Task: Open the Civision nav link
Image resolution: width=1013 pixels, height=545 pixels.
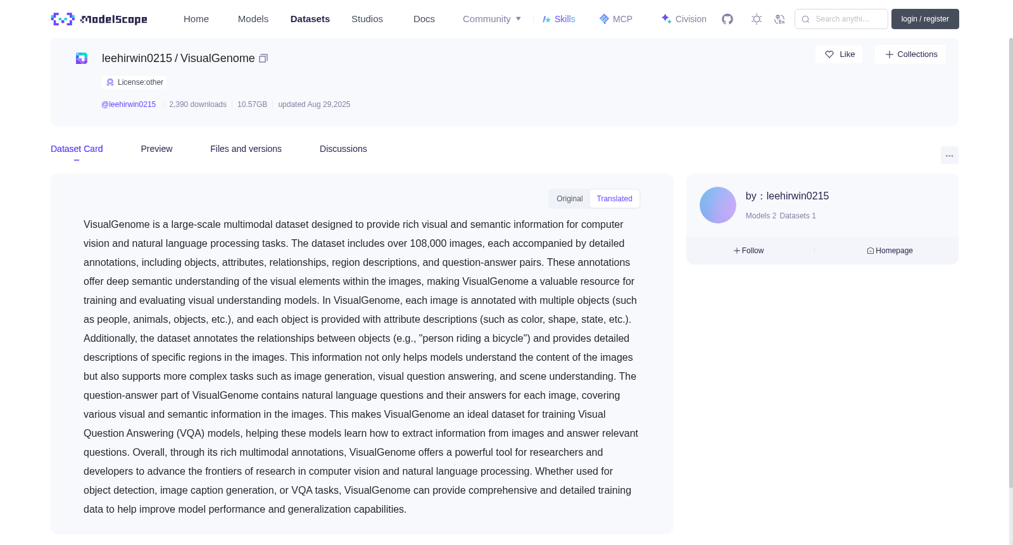Action: click(683, 19)
